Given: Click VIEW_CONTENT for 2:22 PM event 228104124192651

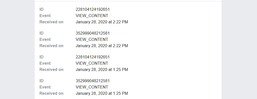Looking at the screenshot, I should click(92, 16).
